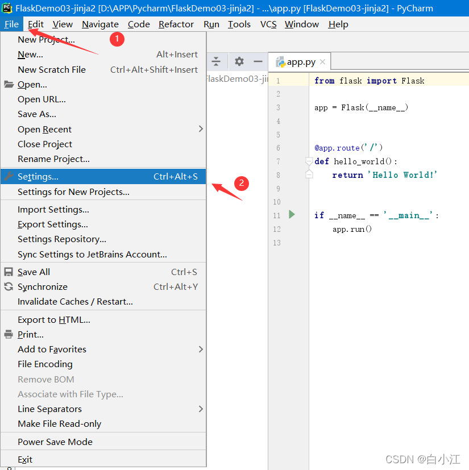Click the green run arrow on line 11

point(292,214)
